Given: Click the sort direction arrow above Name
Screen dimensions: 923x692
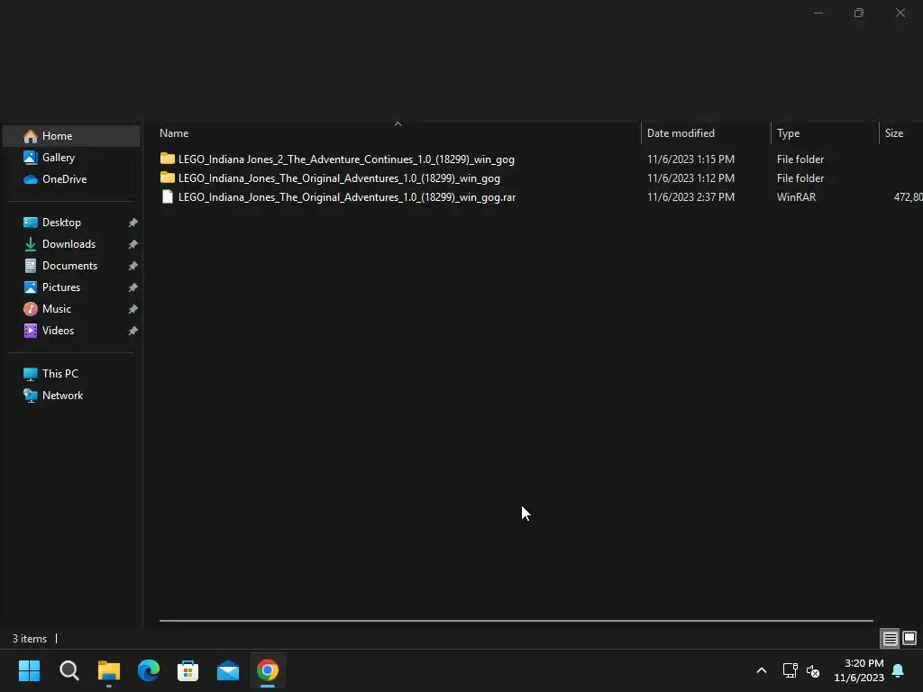Looking at the screenshot, I should pyautogui.click(x=398, y=123).
